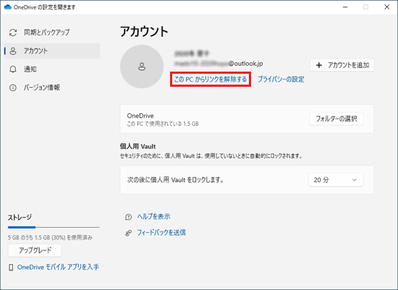
Task: Click the phone icon beside OneDrive モバイル アプリ
Action: click(11, 267)
